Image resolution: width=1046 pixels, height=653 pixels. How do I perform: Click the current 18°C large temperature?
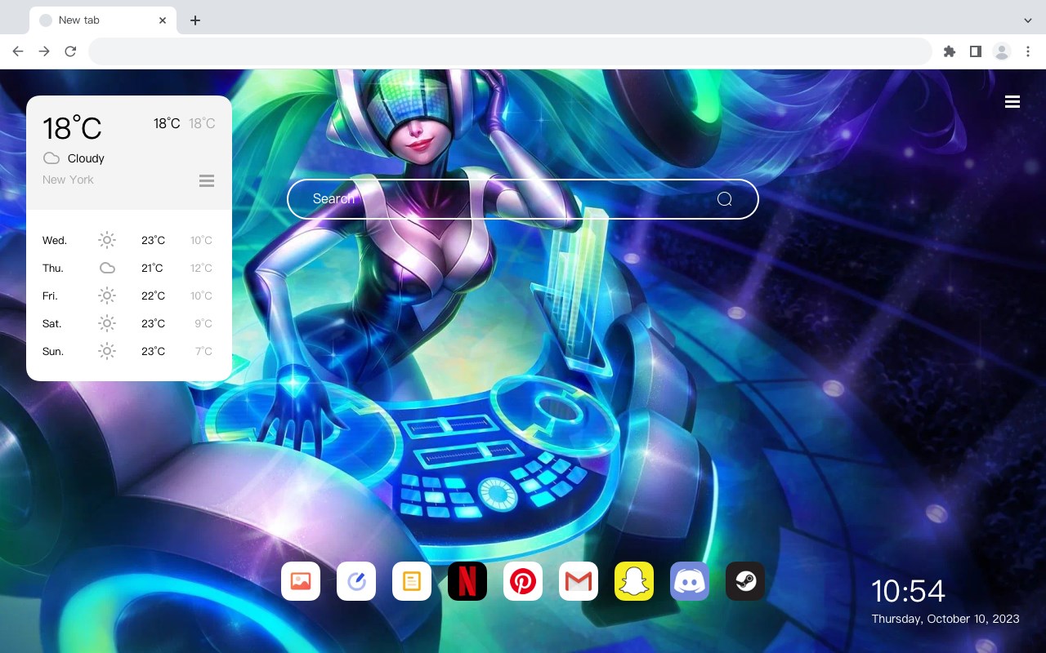(x=72, y=128)
